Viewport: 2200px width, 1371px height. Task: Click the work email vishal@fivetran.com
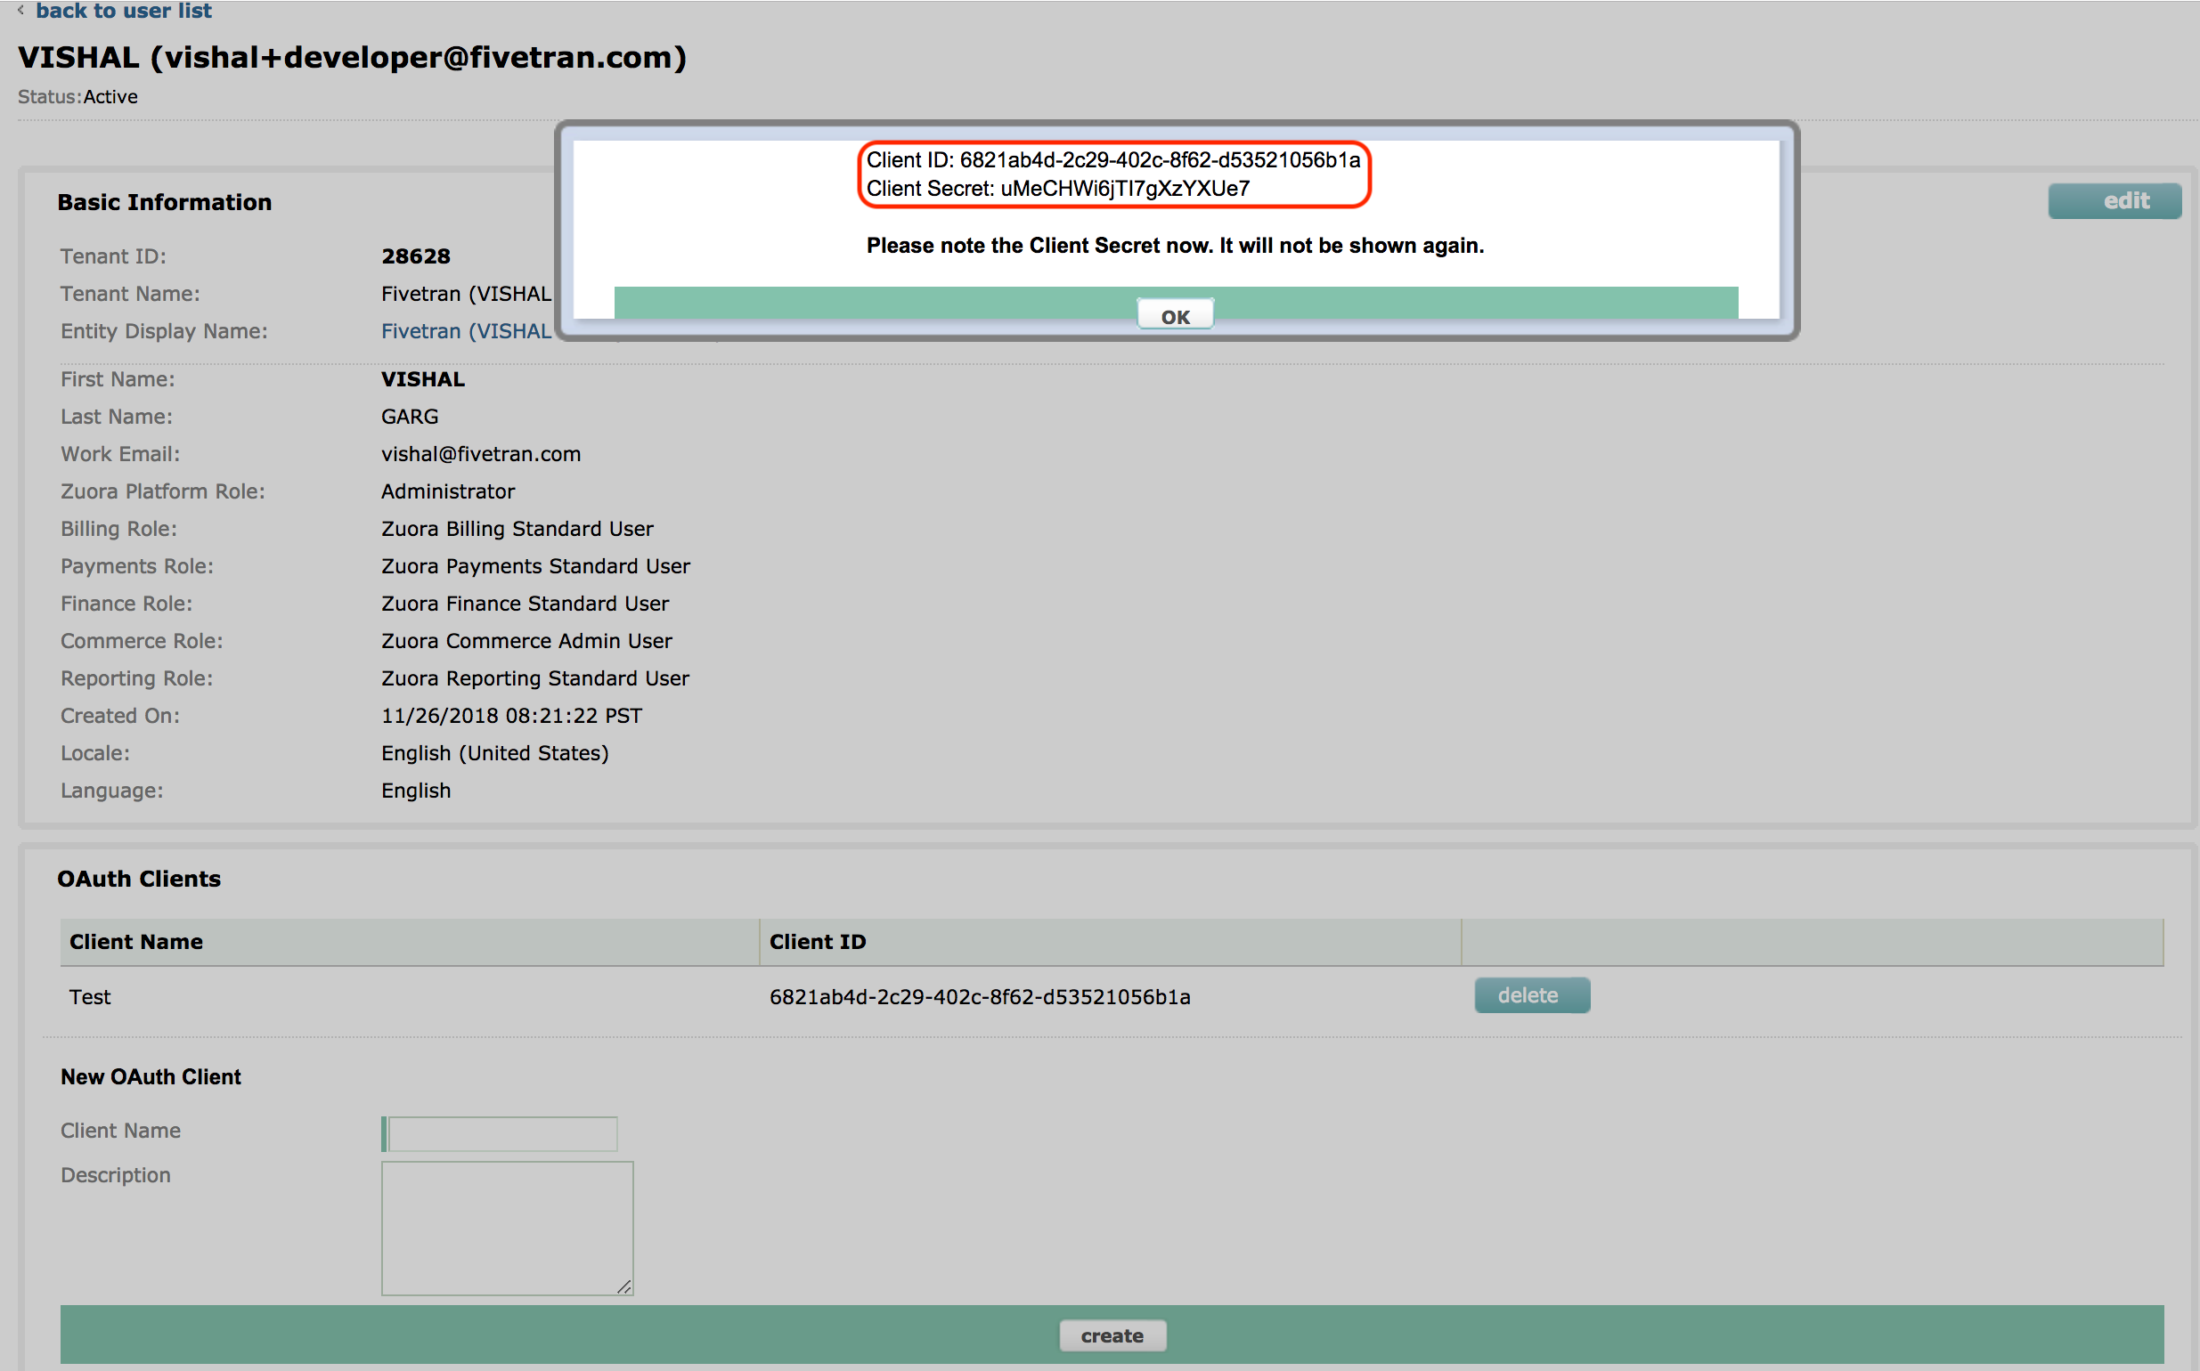481,453
